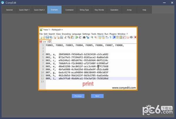
Task: Click the Notepad++ save icon in the example
Action: click(47, 38)
